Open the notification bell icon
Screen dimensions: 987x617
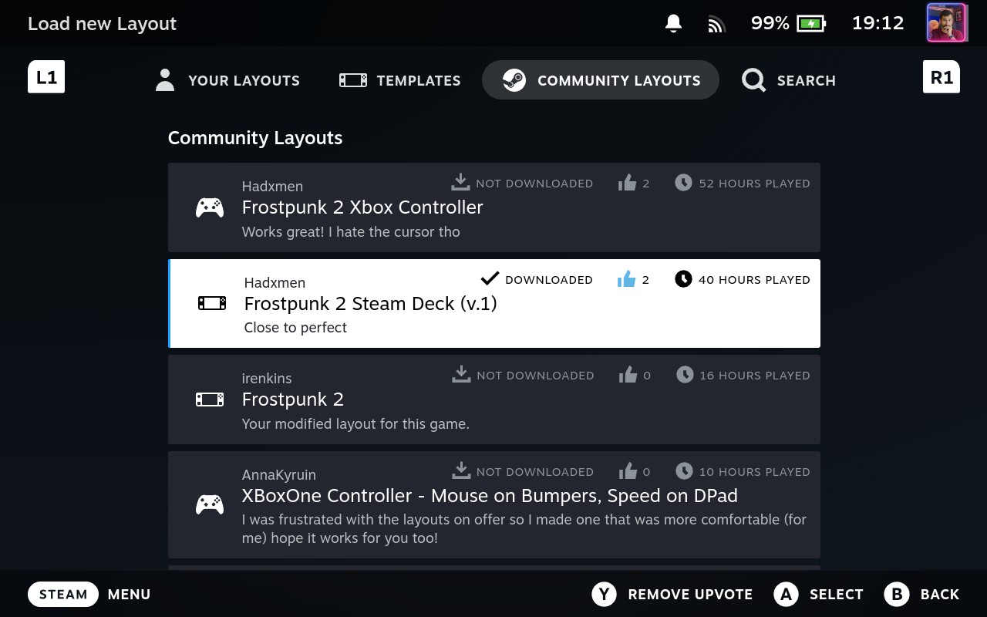pyautogui.click(x=673, y=23)
